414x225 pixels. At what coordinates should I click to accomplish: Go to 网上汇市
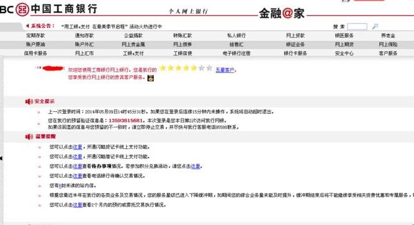(84, 53)
